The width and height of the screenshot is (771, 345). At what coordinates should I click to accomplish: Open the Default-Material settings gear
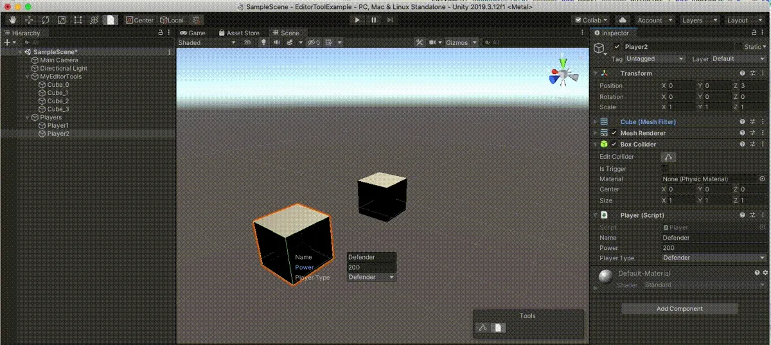(x=765, y=273)
